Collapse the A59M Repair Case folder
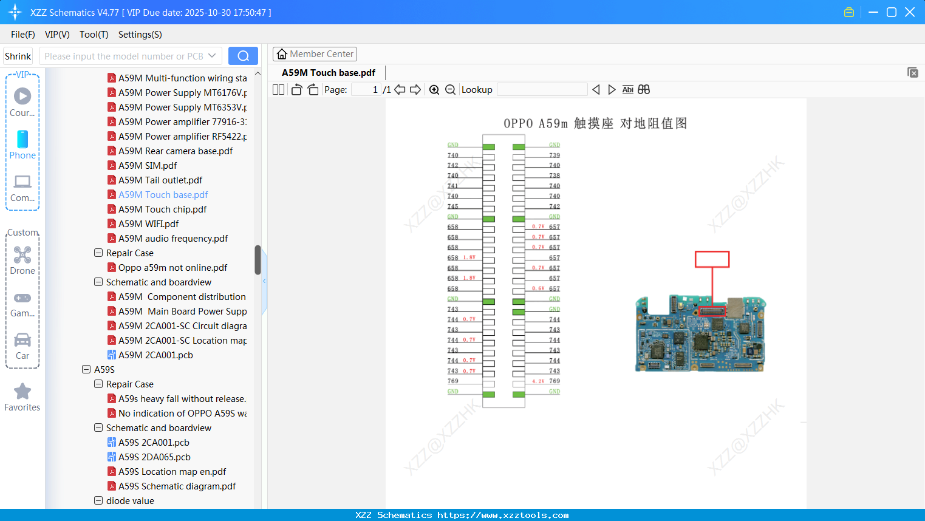This screenshot has height=521, width=925. click(98, 253)
